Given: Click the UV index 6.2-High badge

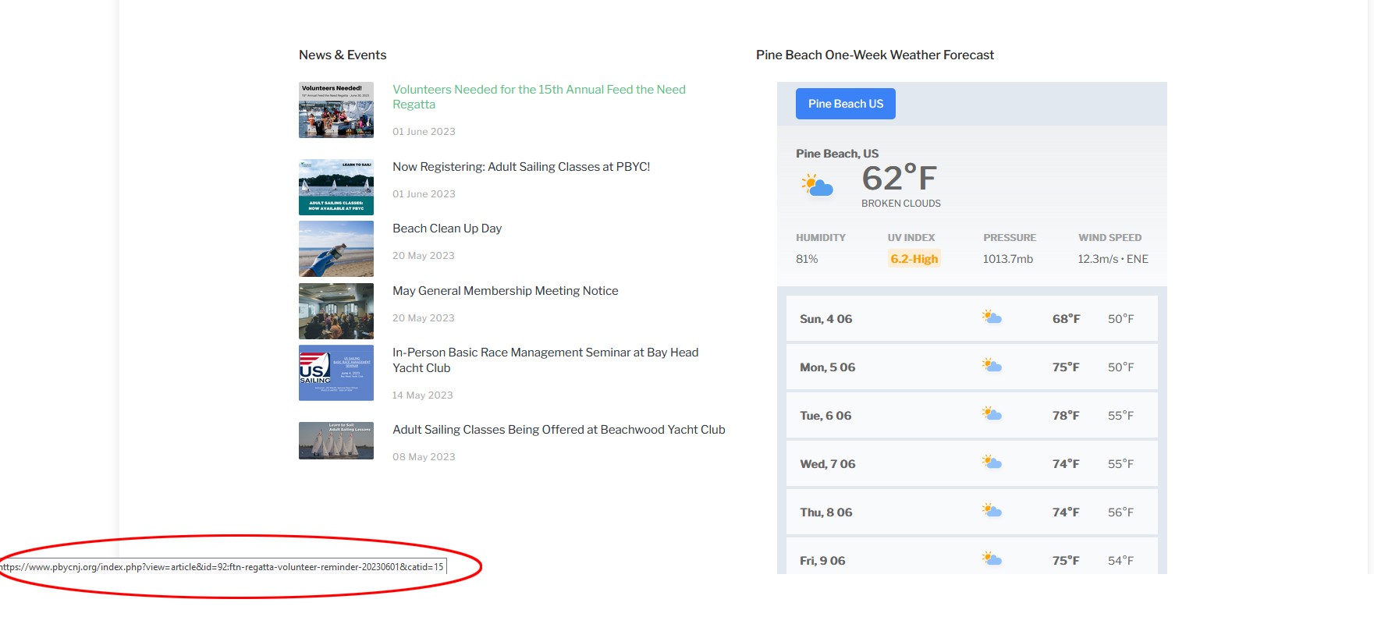Looking at the screenshot, I should click(x=914, y=259).
